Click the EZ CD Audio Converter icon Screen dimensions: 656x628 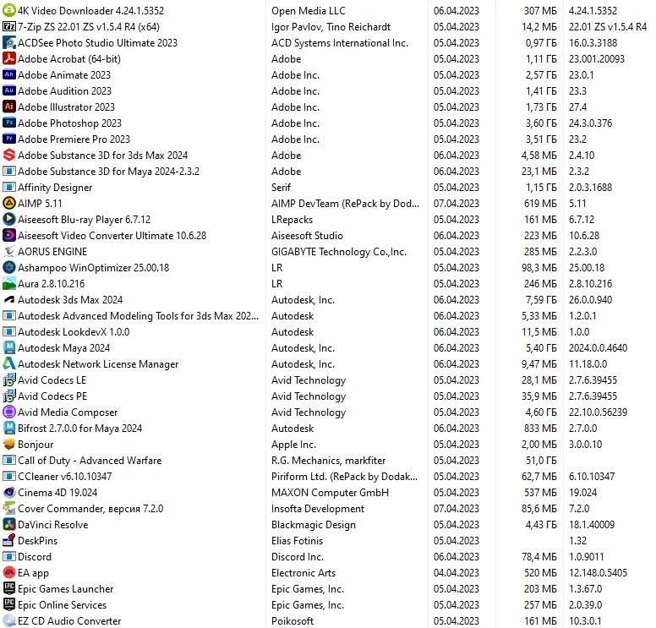click(8, 620)
